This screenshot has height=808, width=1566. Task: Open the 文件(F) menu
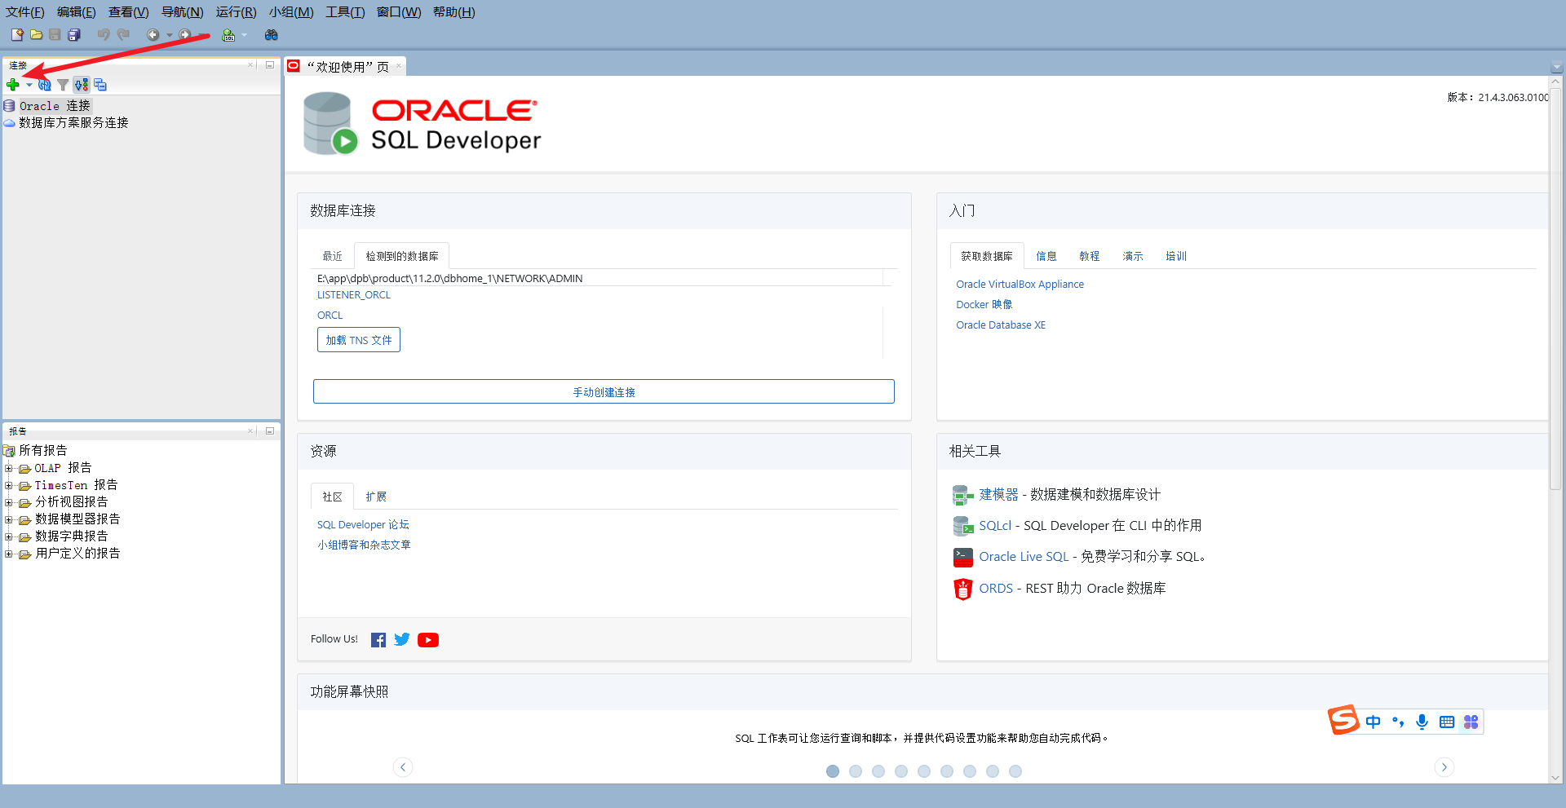tap(24, 12)
